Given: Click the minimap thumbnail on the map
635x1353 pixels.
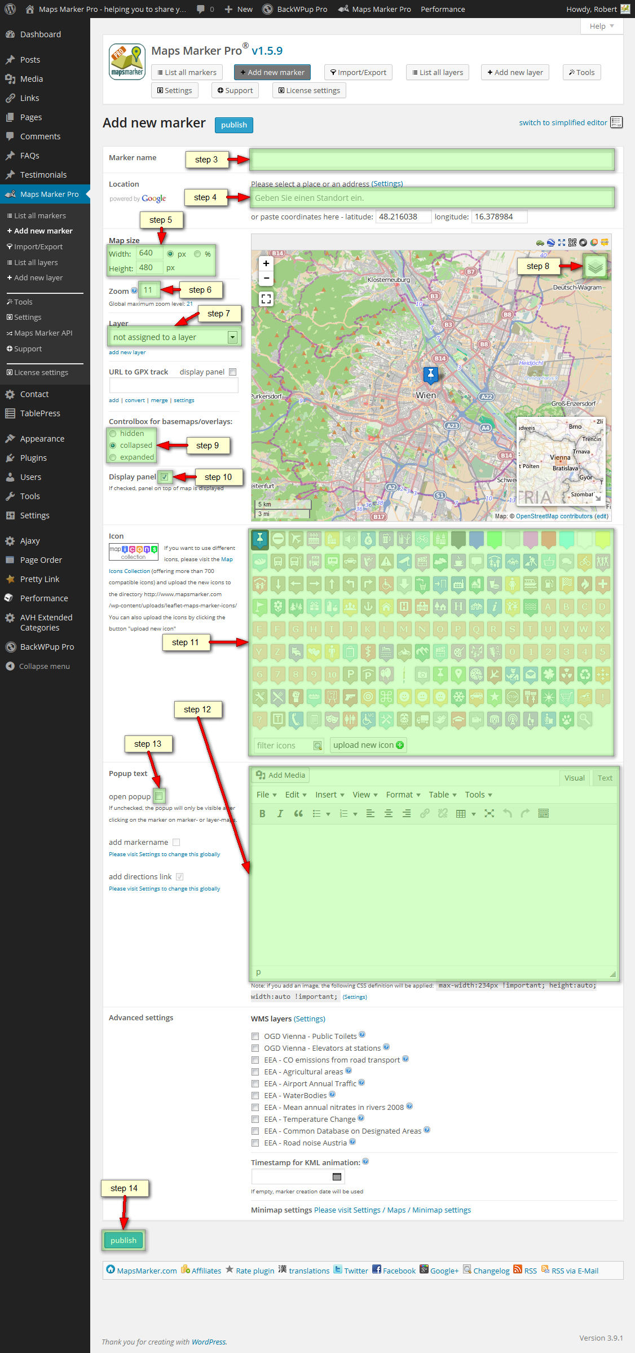Looking at the screenshot, I should 561,461.
